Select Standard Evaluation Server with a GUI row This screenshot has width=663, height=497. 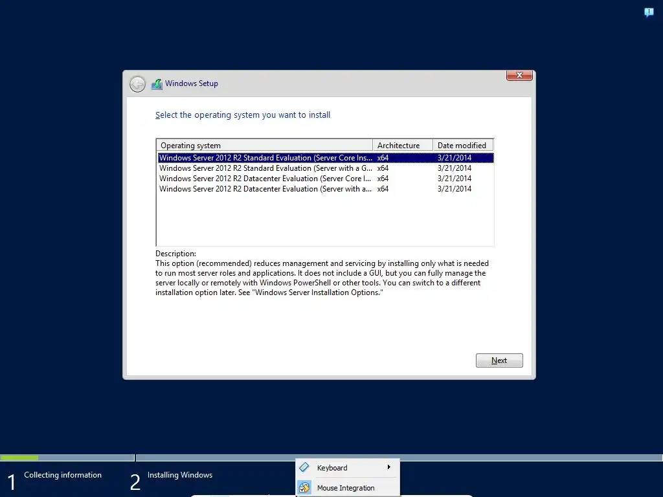point(325,168)
